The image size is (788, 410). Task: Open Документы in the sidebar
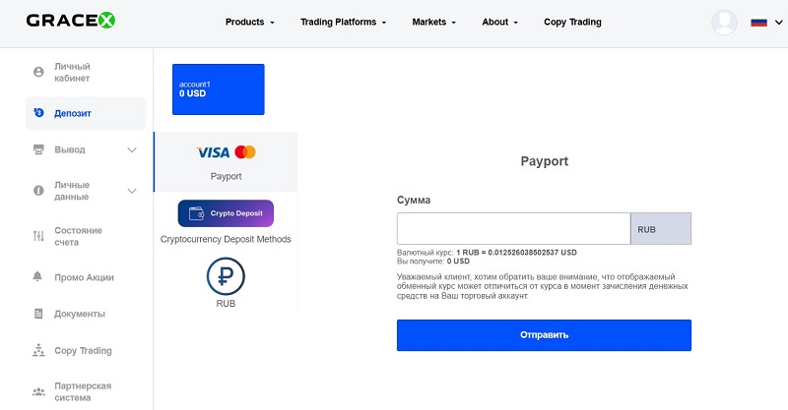80,314
